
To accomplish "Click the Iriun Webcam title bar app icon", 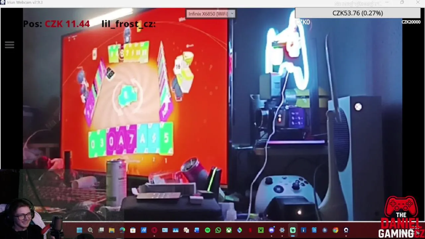I will point(3,2).
